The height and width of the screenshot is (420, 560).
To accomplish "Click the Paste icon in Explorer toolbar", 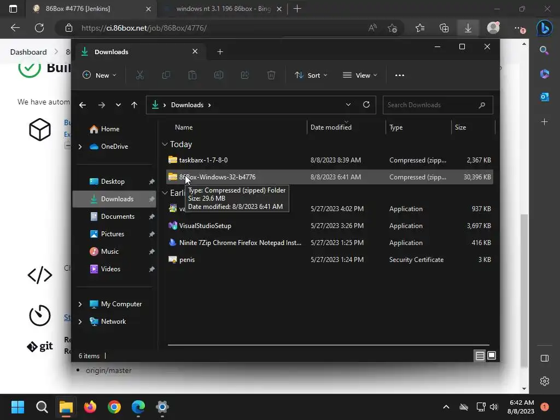I will pos(192,75).
